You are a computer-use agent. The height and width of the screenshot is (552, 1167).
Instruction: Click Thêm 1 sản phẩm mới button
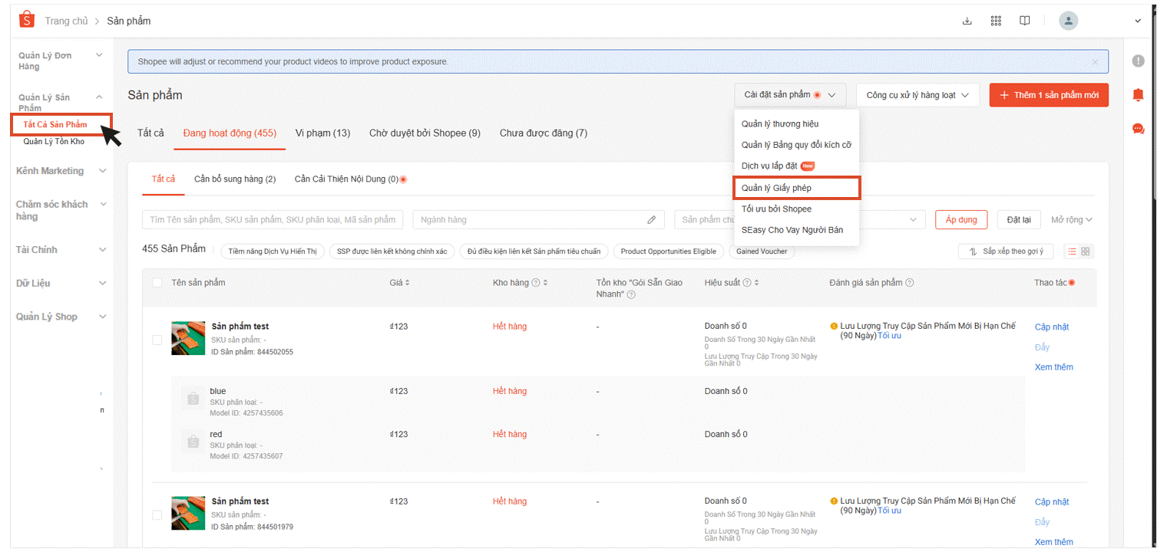pos(1049,95)
